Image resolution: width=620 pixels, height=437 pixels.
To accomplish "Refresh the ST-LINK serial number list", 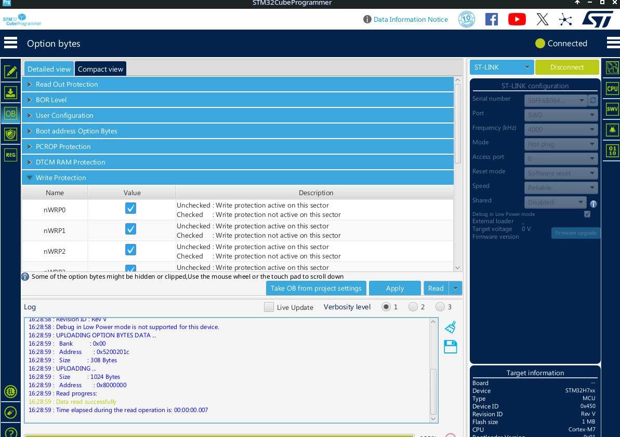I will (x=593, y=100).
